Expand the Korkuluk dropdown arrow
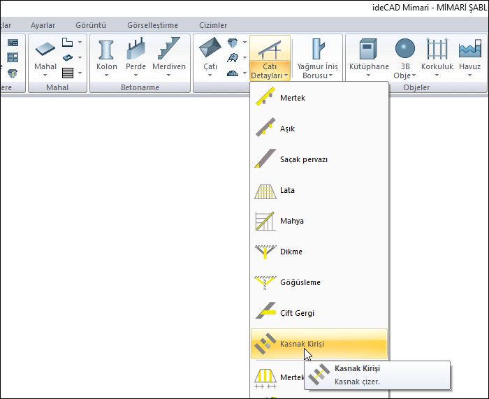The height and width of the screenshot is (399, 489). pos(437,75)
